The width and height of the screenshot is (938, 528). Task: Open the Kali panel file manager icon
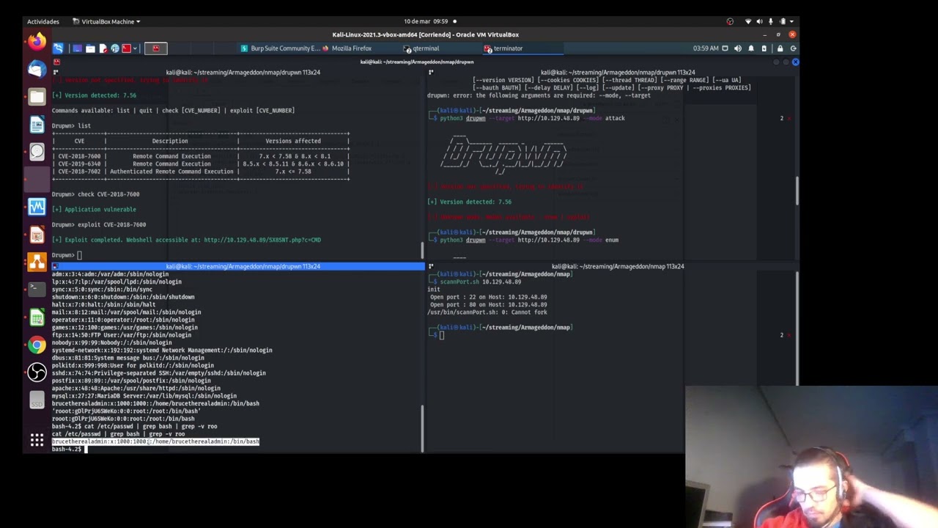click(x=90, y=48)
